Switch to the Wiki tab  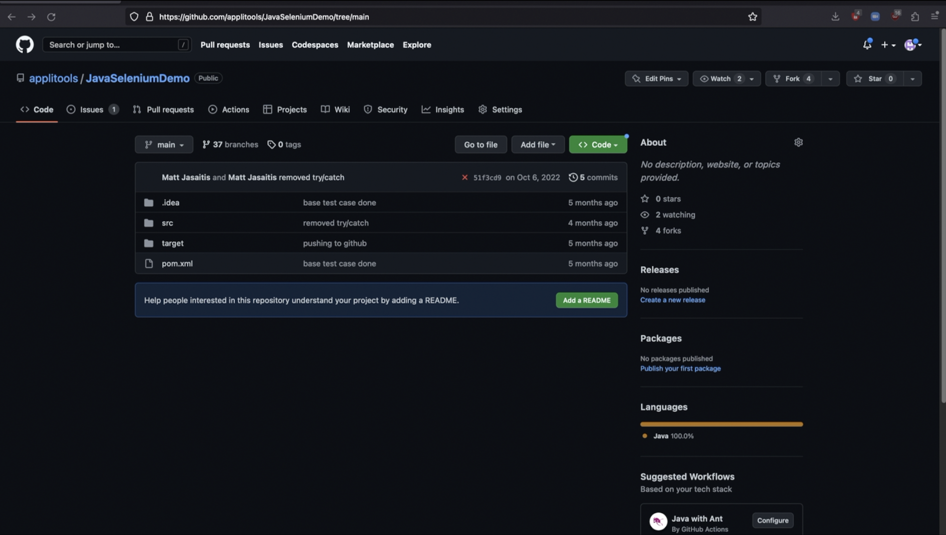(x=335, y=109)
